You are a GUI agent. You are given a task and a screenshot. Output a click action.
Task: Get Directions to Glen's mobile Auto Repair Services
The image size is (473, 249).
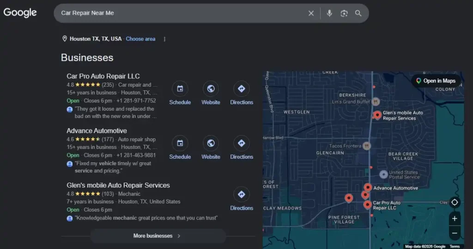241,199
